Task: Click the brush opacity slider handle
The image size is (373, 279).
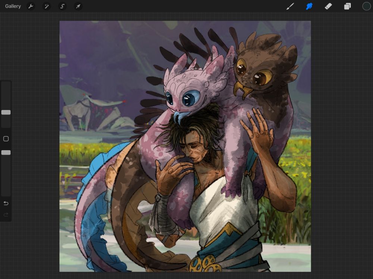Action: [6, 153]
